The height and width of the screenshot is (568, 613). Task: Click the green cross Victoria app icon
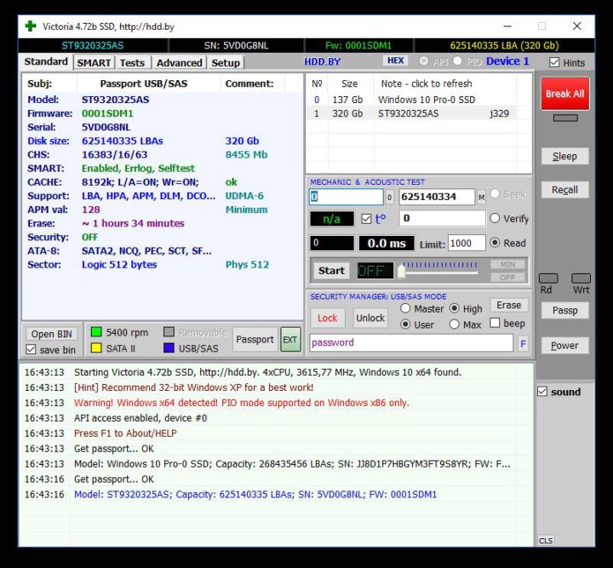click(x=31, y=26)
